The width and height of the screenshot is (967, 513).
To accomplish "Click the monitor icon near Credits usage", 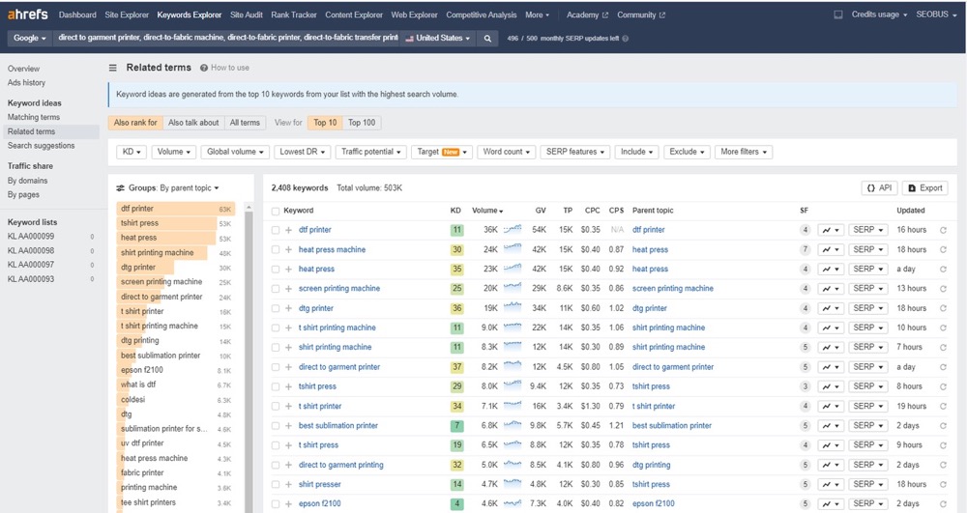I will point(838,14).
